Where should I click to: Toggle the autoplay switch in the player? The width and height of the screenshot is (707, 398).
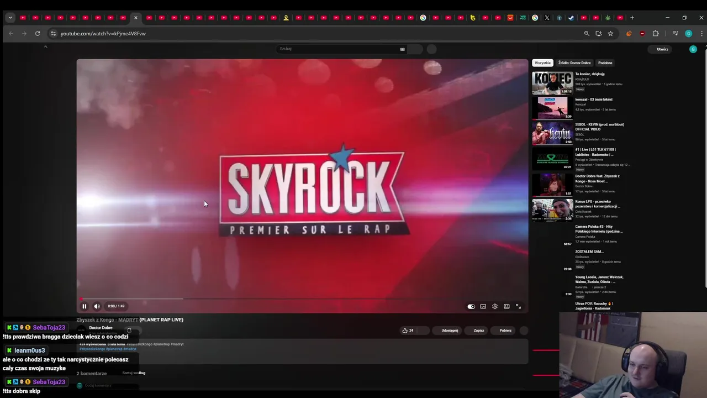click(x=471, y=306)
